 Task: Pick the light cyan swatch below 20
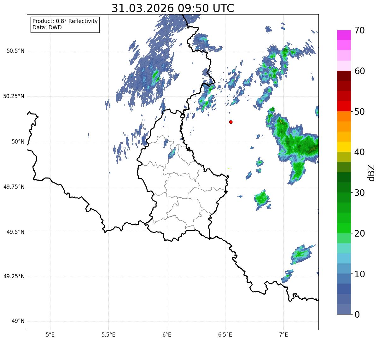[344, 248]
